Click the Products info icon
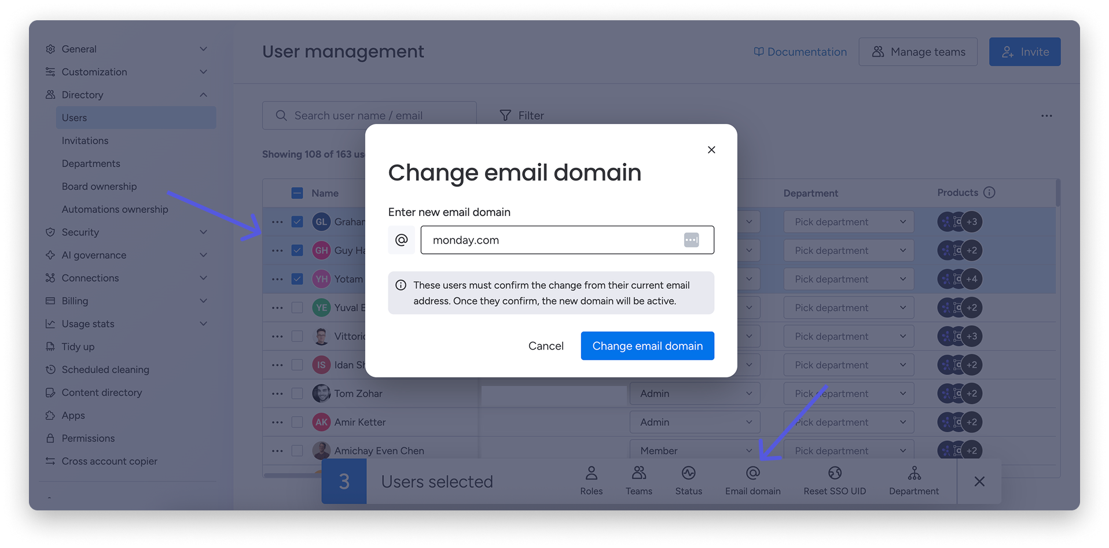 pos(989,193)
